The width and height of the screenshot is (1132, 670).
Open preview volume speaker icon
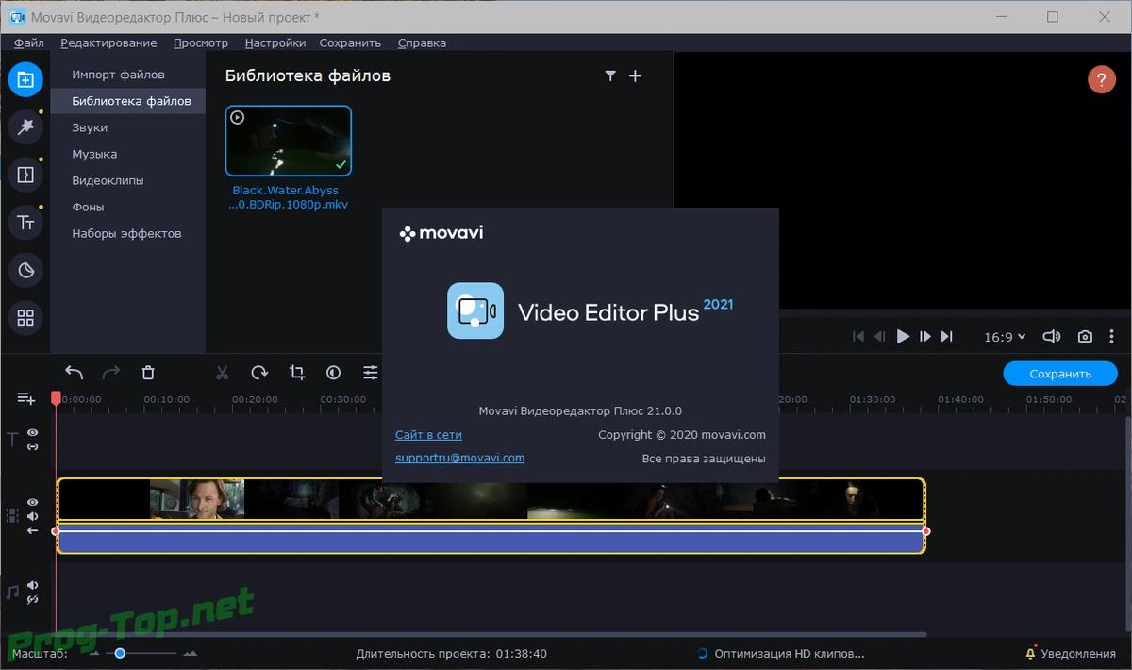pos(1051,337)
